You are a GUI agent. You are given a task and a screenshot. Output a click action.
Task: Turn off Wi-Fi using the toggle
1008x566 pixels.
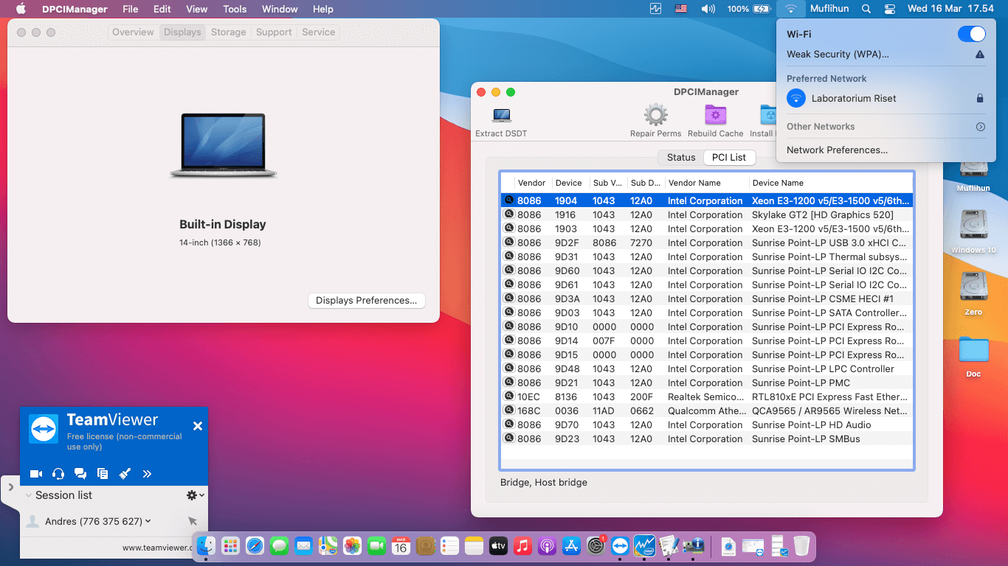tap(972, 33)
